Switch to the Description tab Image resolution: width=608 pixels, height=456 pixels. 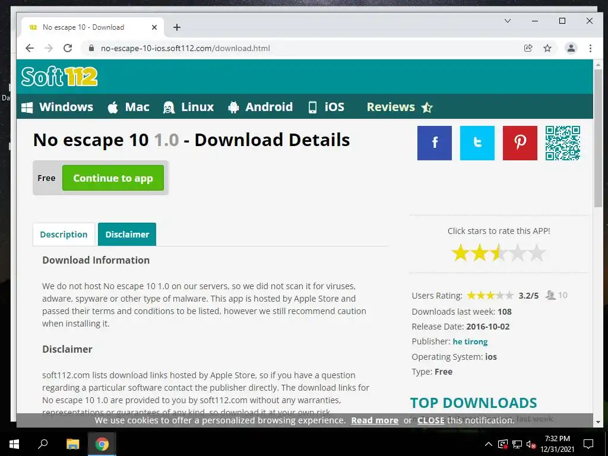[x=64, y=234]
